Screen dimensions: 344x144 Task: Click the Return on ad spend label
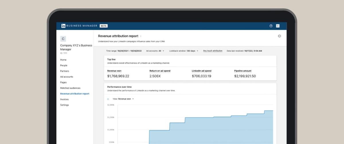(x=160, y=71)
